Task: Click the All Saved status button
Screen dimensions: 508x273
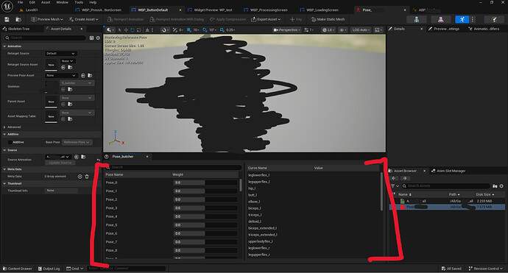Action: pyautogui.click(x=451, y=269)
